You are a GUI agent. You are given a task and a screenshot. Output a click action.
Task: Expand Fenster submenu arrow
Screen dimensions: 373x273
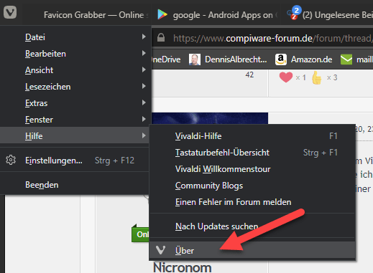pyautogui.click(x=144, y=119)
